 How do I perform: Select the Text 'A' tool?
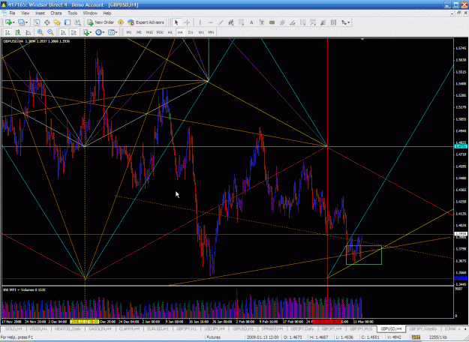[251, 22]
